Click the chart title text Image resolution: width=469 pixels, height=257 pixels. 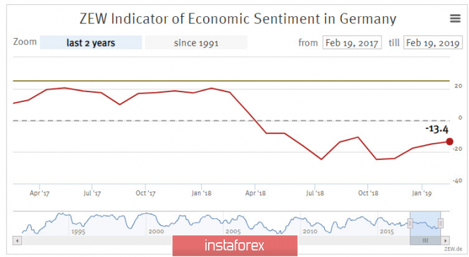(238, 19)
